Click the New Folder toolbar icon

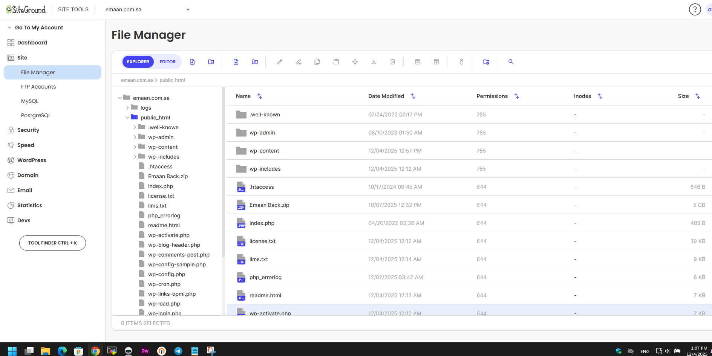(x=211, y=62)
